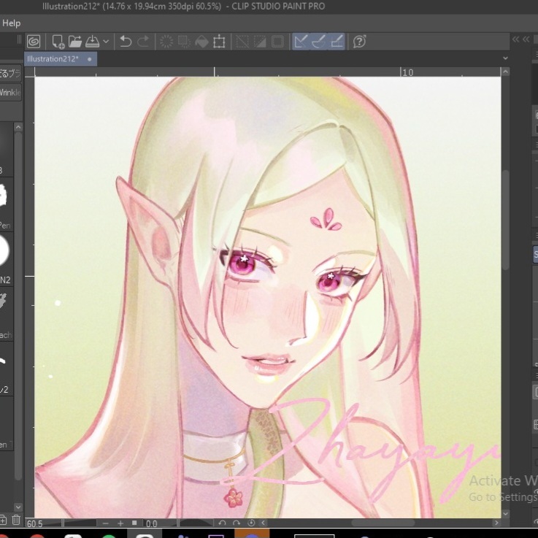The image size is (538, 538).
Task: Click the grayed Redo arrow
Action: [x=143, y=42]
